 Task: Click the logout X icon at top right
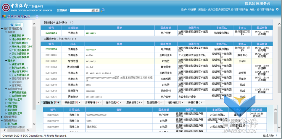tap(277, 9)
